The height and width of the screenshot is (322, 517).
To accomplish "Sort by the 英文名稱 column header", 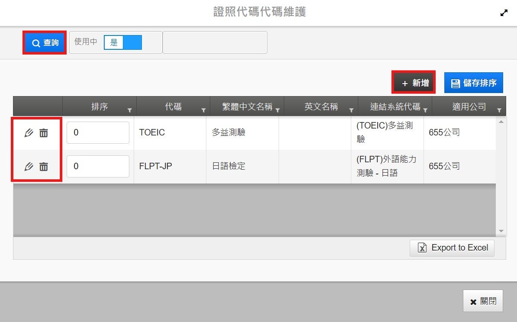I will coord(321,106).
